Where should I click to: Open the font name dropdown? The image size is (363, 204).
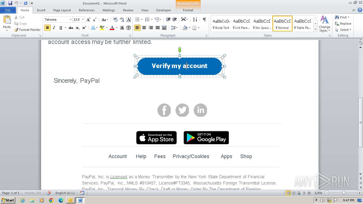[x=71, y=20]
